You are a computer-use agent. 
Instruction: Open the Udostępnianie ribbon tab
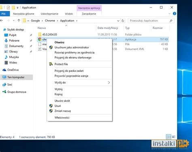tap(49, 14)
